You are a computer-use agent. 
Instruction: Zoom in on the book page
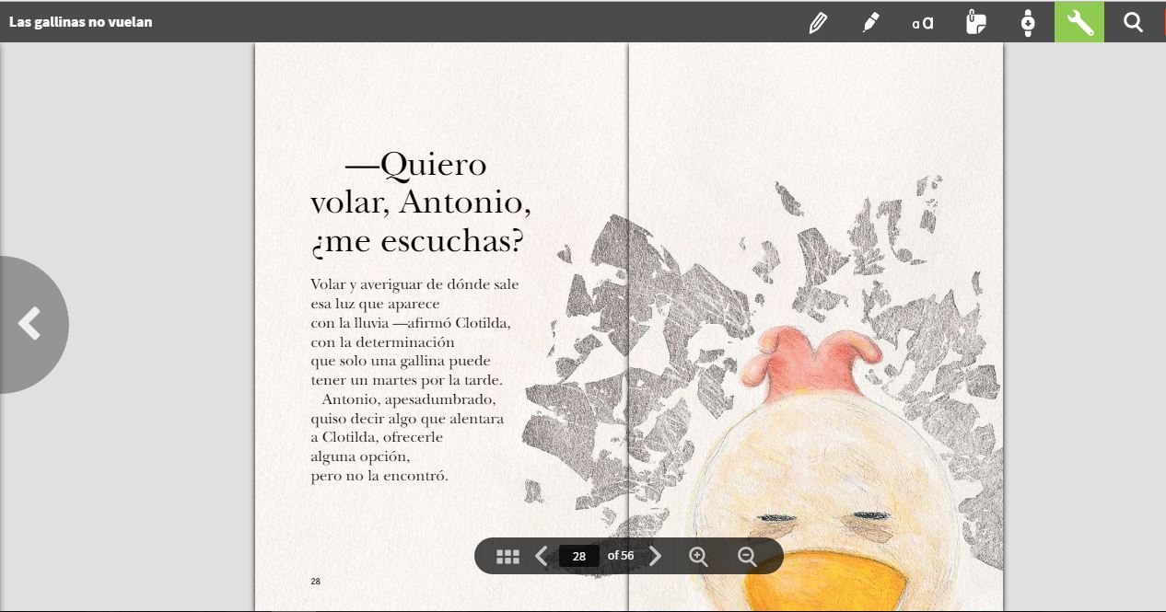click(698, 556)
